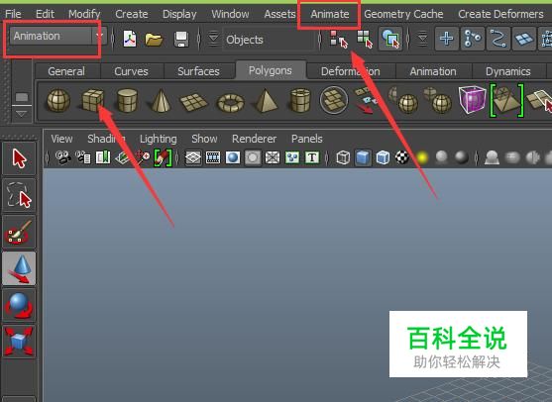This screenshot has height=402, width=552.
Task: Create a polygon plane from shelf
Action: [x=194, y=102]
